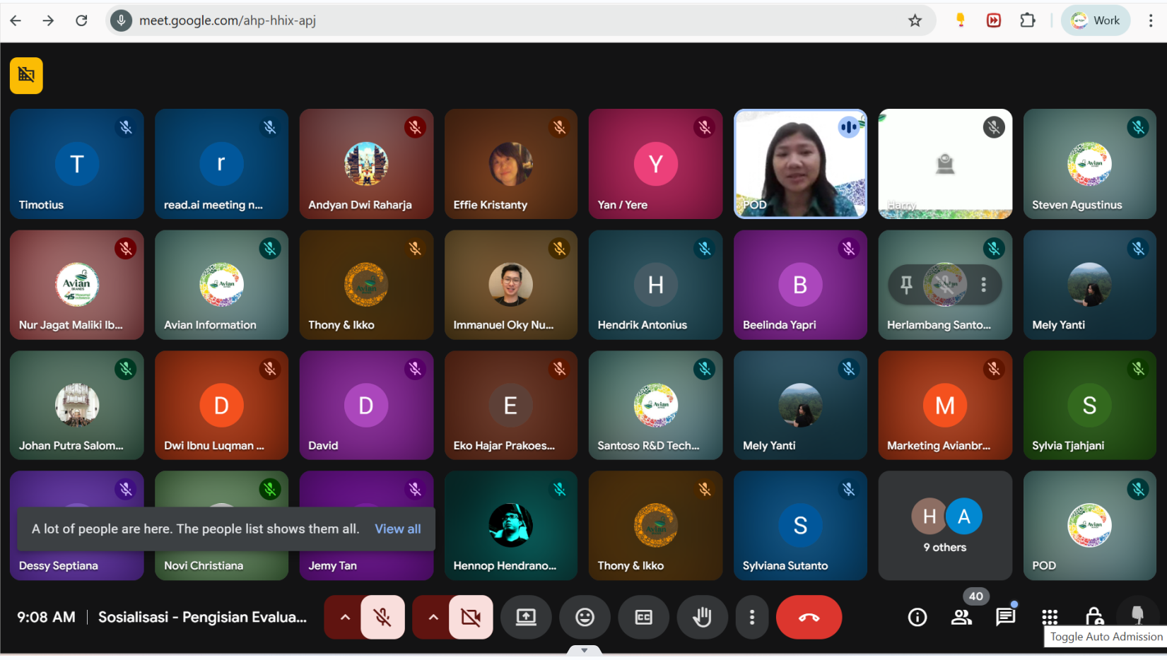Viewport: 1167px width, 660px height.
Task: Toggle closed captions
Action: point(643,617)
